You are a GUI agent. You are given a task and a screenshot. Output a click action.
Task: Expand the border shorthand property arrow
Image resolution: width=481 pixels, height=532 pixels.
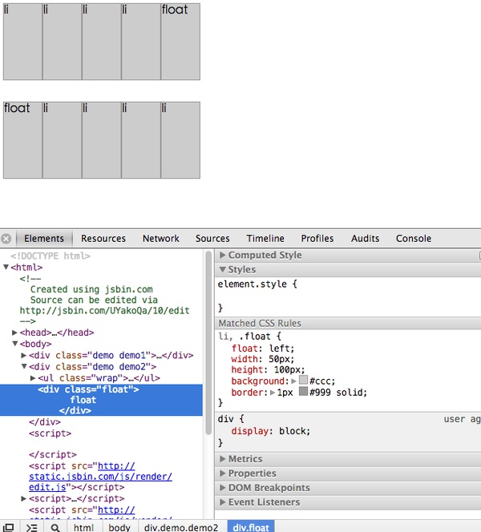(273, 393)
